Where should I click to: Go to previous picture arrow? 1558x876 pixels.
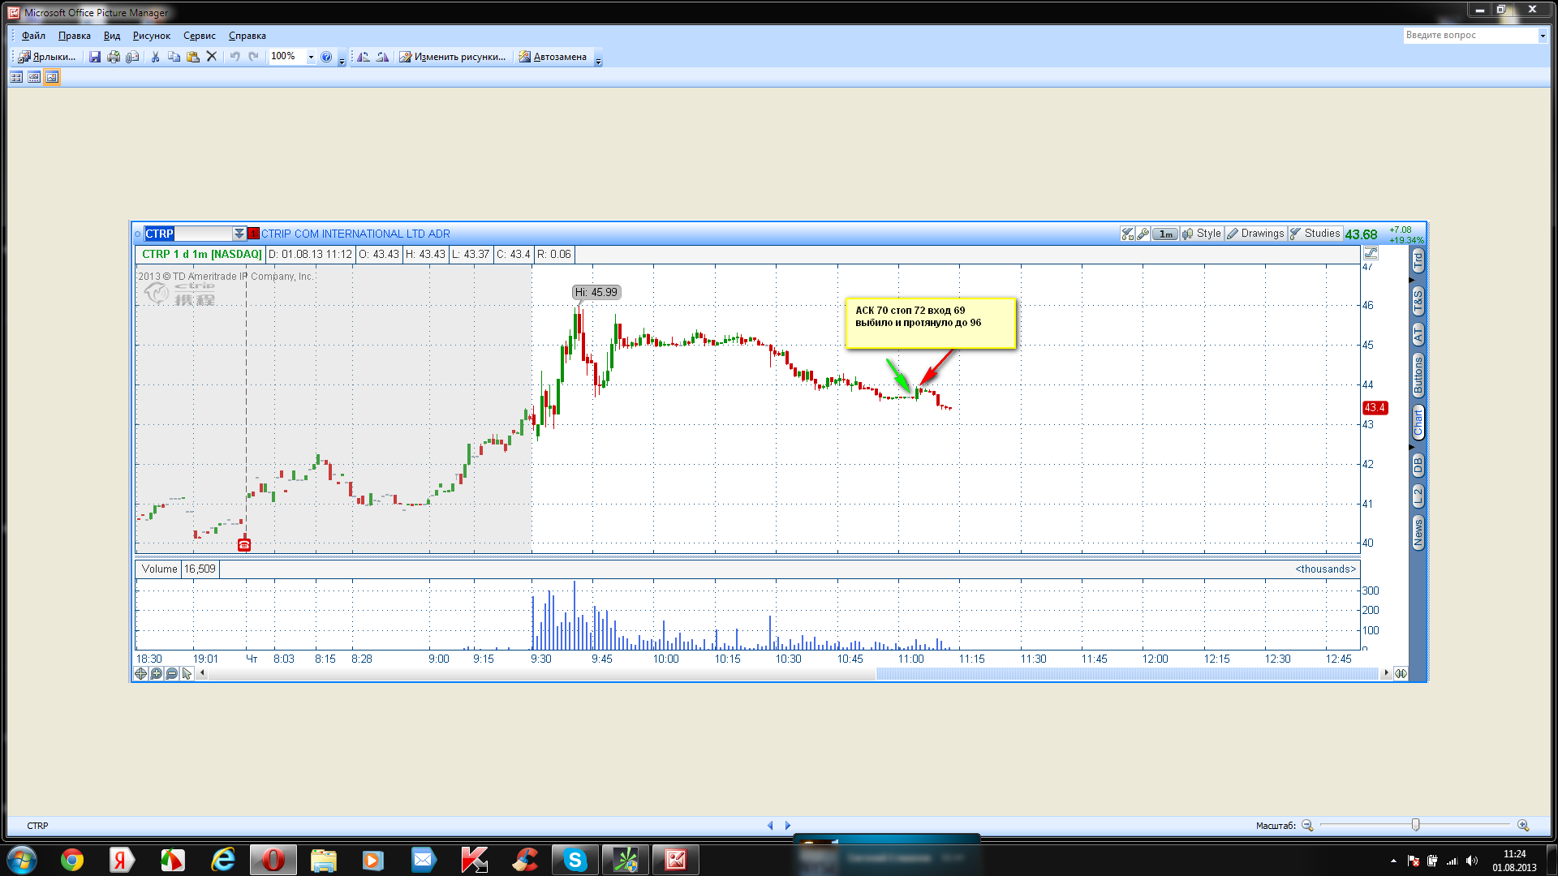tap(770, 826)
